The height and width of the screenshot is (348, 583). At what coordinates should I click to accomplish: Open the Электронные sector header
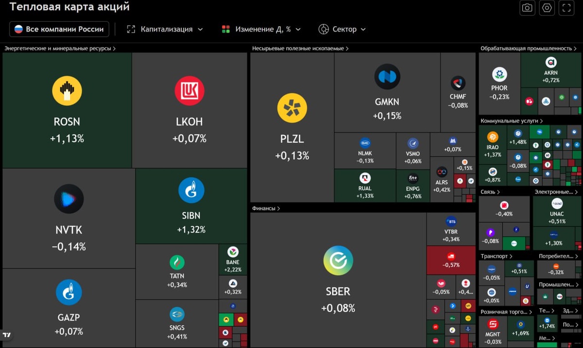557,192
